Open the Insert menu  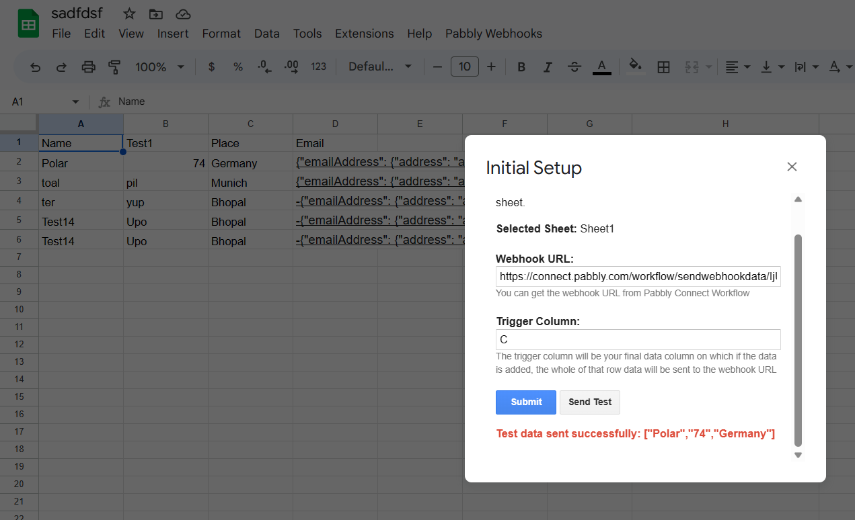coord(173,34)
